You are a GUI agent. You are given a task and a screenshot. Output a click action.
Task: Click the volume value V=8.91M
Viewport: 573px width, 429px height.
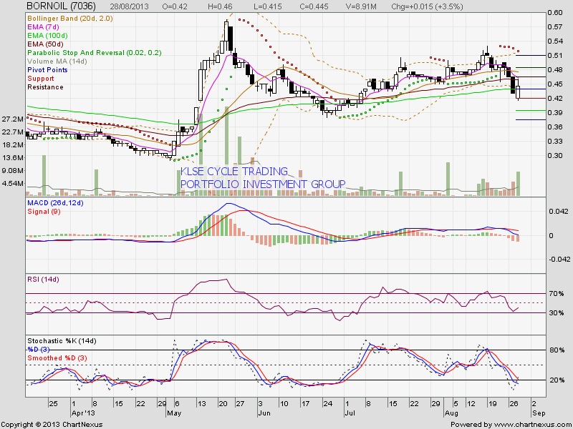click(362, 6)
